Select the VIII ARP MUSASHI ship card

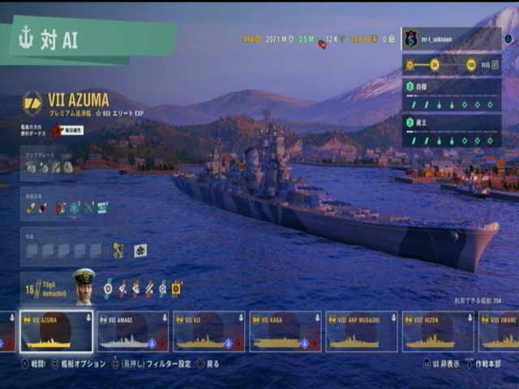point(362,331)
